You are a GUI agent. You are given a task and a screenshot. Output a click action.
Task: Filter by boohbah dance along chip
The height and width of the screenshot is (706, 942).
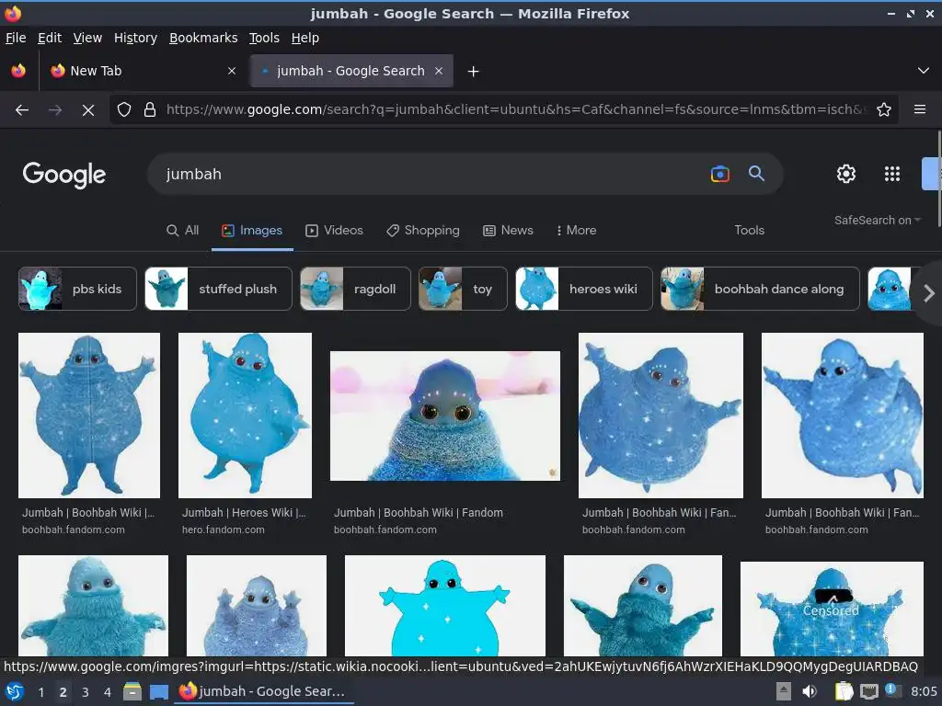click(760, 289)
